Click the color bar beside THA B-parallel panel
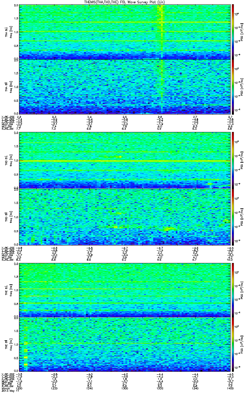 point(233,87)
